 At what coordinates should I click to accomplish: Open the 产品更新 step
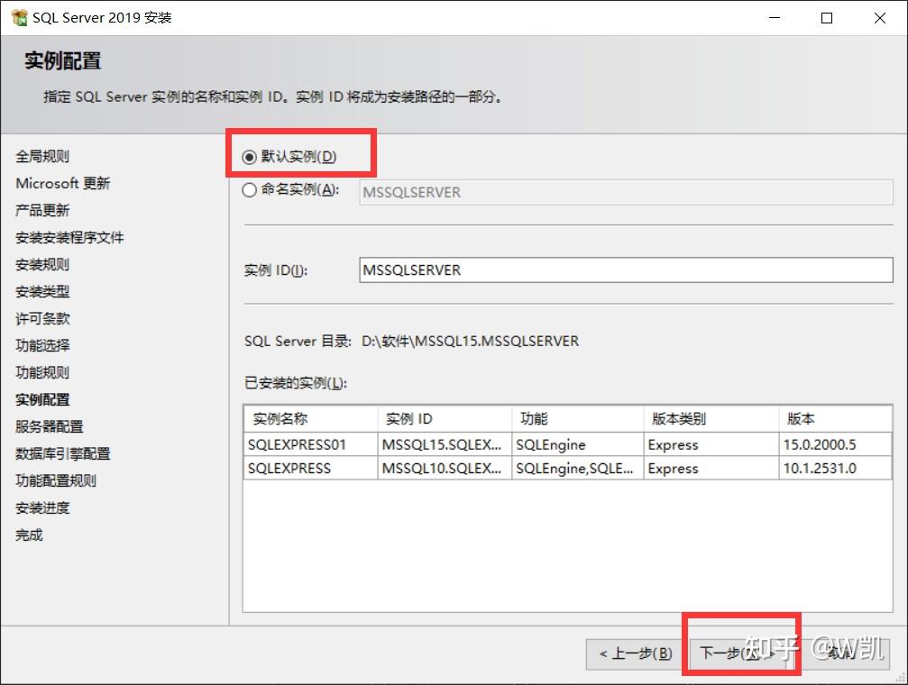42,210
